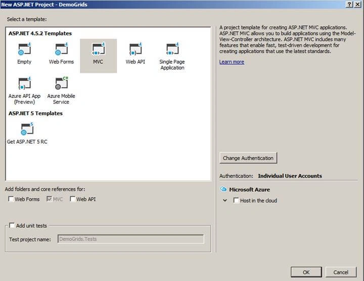The image size is (364, 281).
Task: Select the Web API template icon
Action: click(135, 49)
